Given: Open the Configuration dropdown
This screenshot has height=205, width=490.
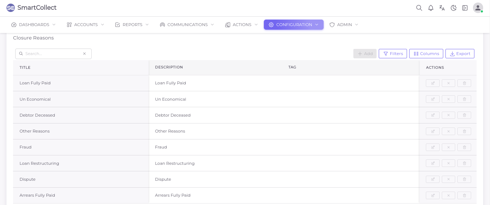Looking at the screenshot, I should click(294, 25).
